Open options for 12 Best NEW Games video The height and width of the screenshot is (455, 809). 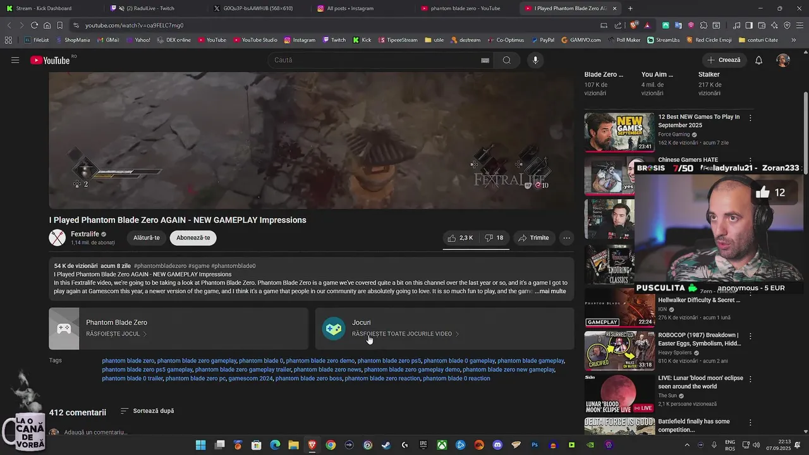pos(750,118)
